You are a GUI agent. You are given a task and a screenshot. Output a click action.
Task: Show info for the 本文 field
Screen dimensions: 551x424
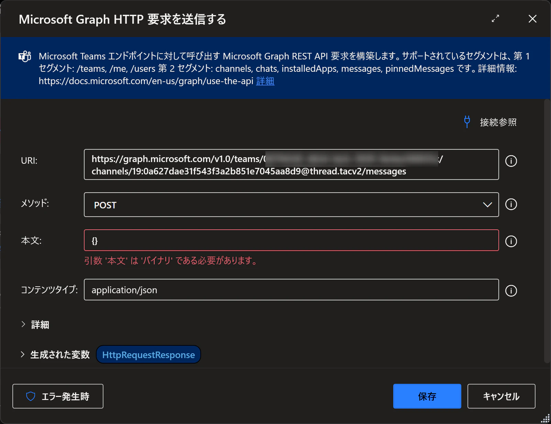click(511, 241)
